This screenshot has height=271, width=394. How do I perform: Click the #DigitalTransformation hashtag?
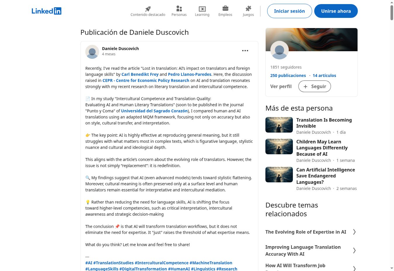[143, 269]
